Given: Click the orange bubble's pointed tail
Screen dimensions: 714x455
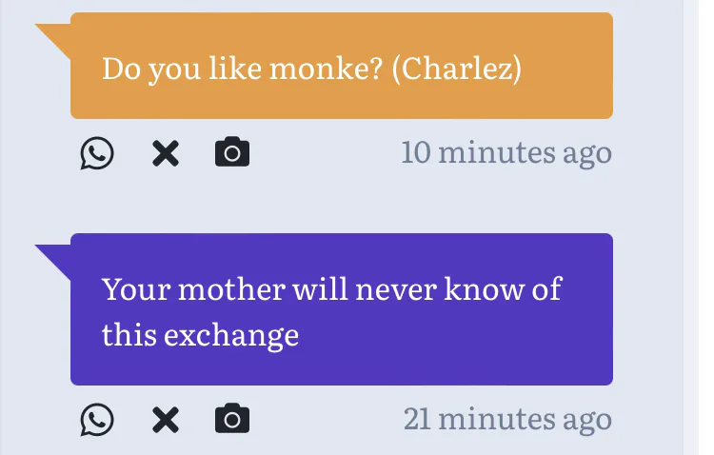Looking at the screenshot, I should 55,38.
